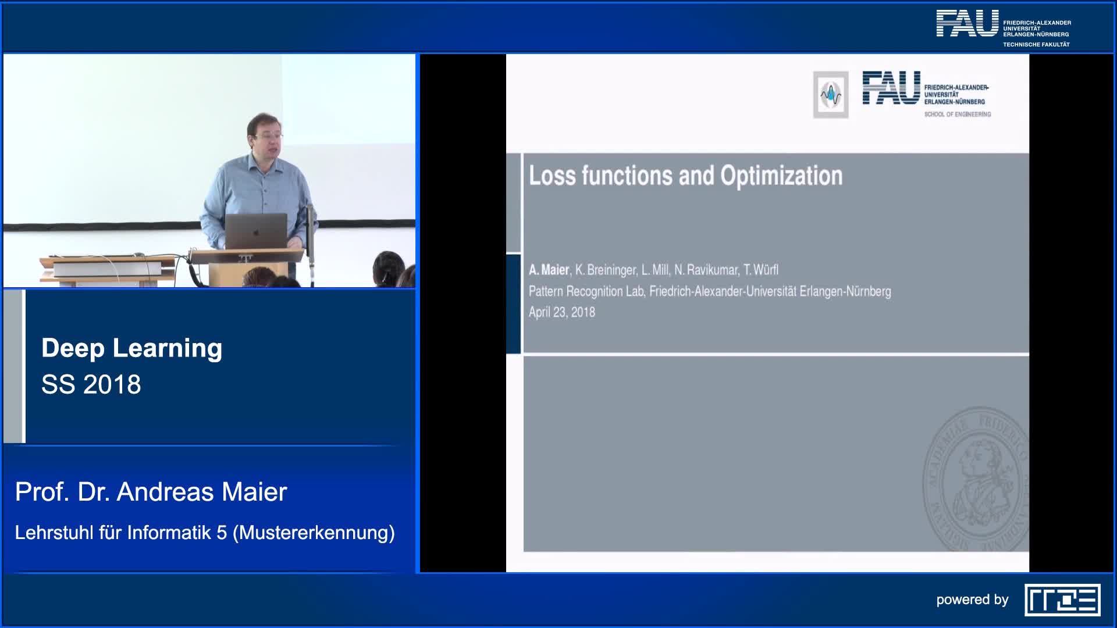Click 'Prof. Dr. Andreas Maier' name text
Viewport: 1117px width, 628px height.
point(151,492)
